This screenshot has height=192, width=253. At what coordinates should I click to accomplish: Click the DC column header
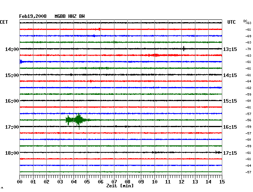tap(245, 21)
